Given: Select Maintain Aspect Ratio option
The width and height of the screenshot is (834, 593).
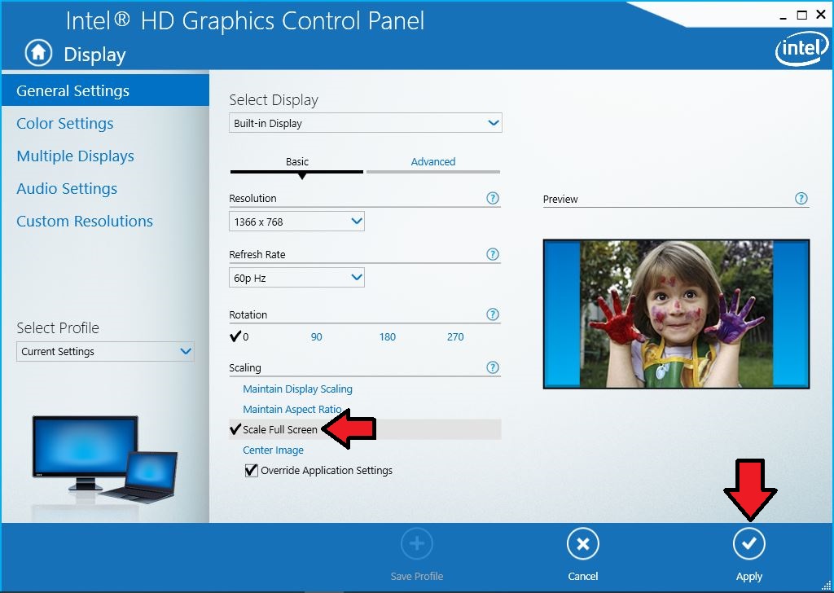Looking at the screenshot, I should (x=292, y=409).
